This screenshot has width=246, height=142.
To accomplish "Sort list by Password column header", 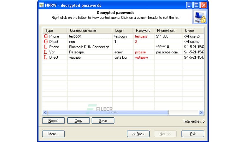I will pos(143,31).
